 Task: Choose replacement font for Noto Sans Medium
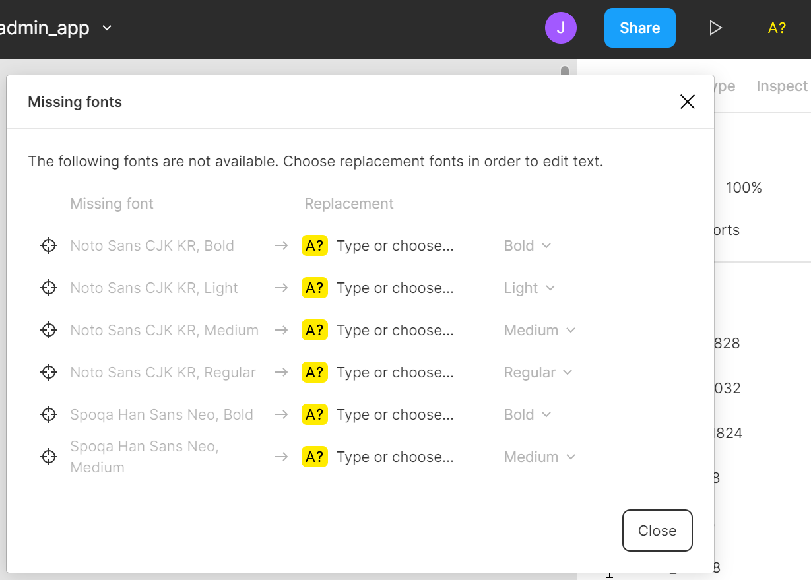[x=395, y=330]
